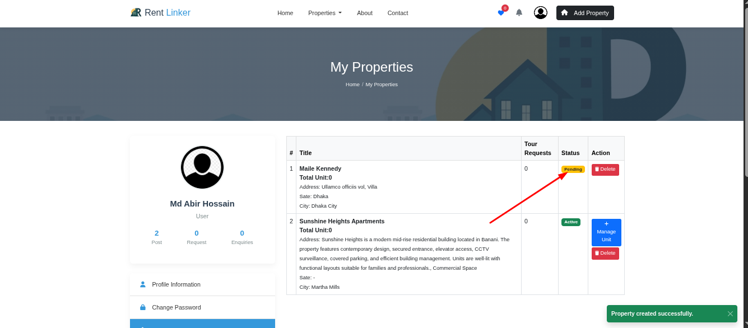Click the Change Password lock icon
This screenshot has width=748, height=328.
[x=143, y=307]
